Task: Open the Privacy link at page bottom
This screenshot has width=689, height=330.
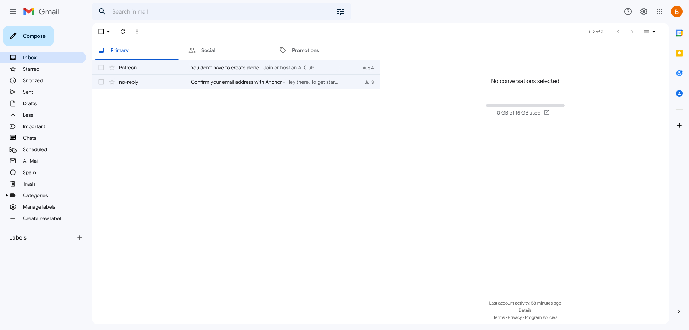Action: tap(515, 317)
